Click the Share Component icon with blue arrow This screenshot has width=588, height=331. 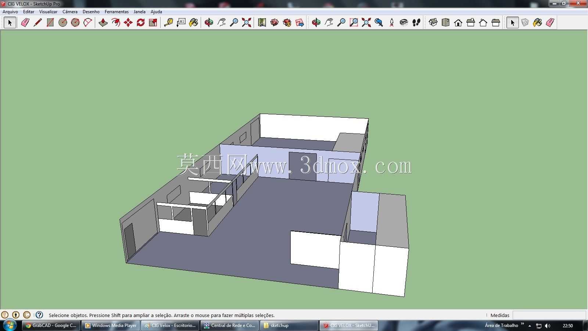pos(299,22)
